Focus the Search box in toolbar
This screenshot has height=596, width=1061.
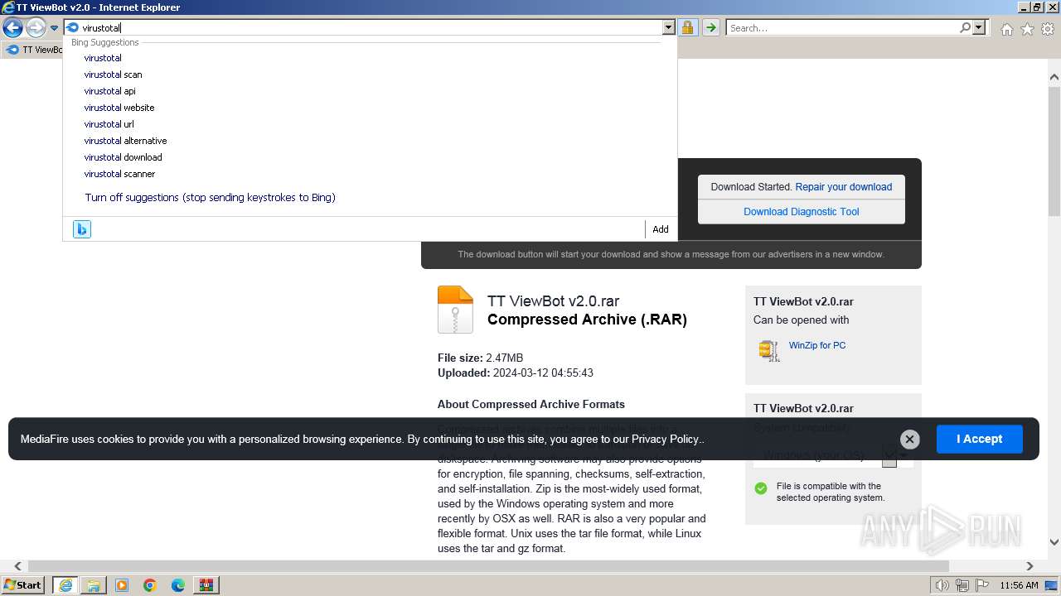point(841,28)
